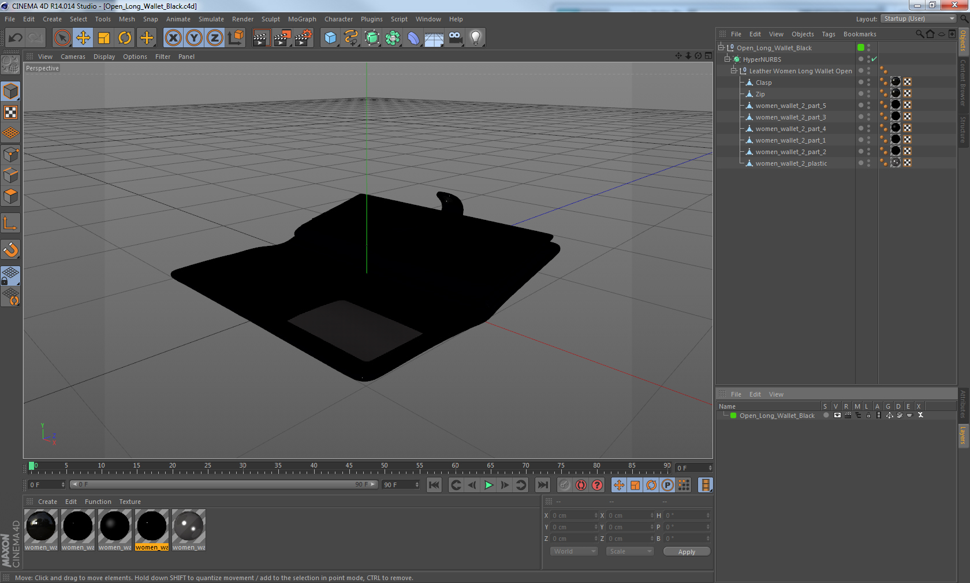This screenshot has width=970, height=583.
Task: Add a HyperNURBS generator object
Action: coord(372,38)
